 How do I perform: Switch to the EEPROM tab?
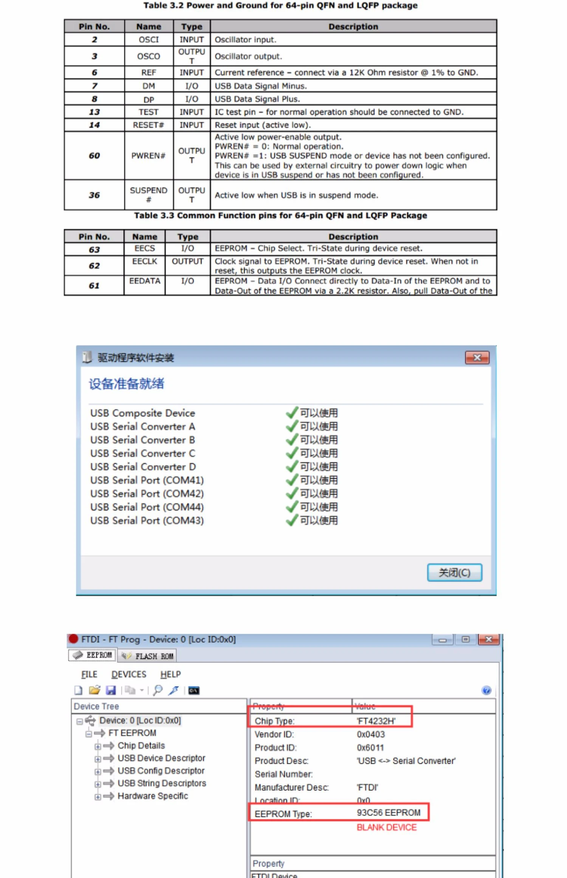coord(92,655)
